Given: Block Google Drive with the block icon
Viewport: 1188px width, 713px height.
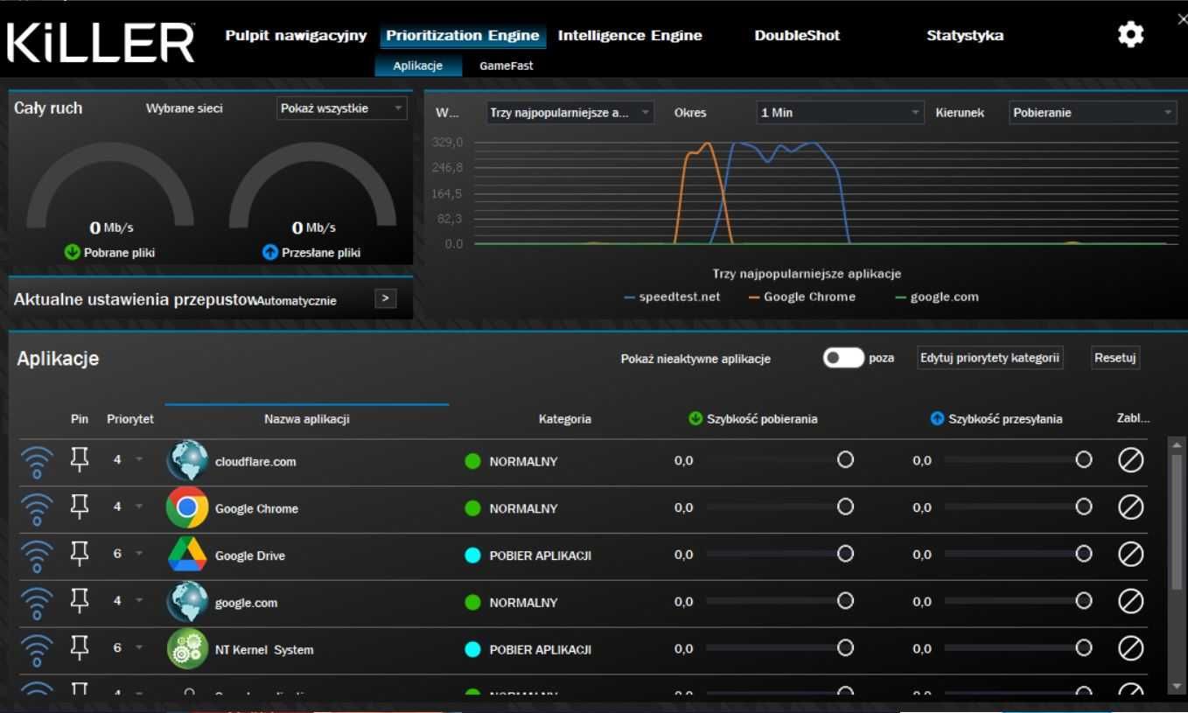Looking at the screenshot, I should [x=1131, y=556].
